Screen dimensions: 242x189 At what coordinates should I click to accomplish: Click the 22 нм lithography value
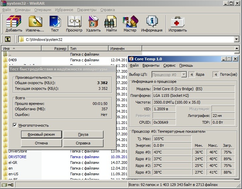coord(223,116)
